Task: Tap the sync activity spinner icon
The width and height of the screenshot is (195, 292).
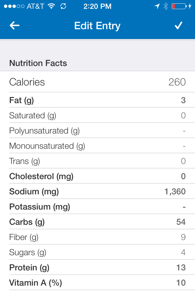Action: 63,6
